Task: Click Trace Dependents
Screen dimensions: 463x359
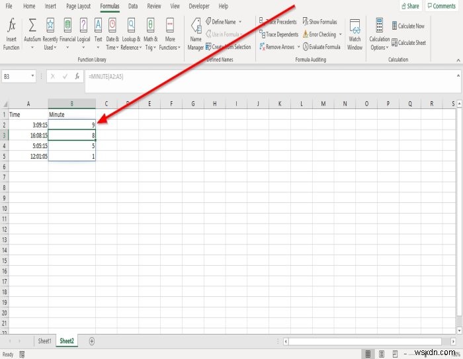Action: pos(279,34)
